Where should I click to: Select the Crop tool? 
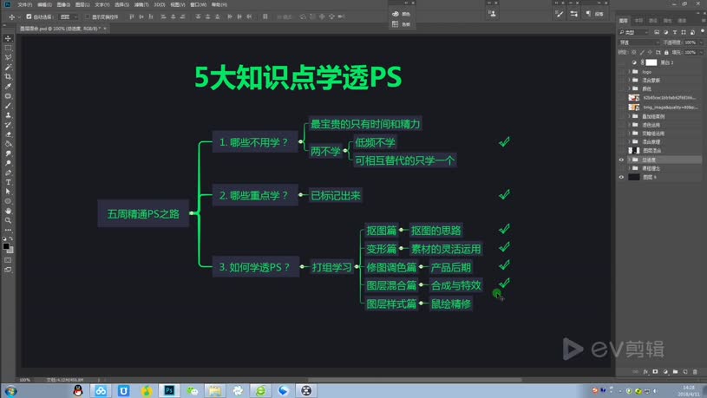8,76
